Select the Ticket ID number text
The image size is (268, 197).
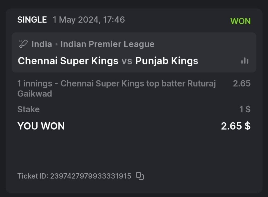click(91, 176)
